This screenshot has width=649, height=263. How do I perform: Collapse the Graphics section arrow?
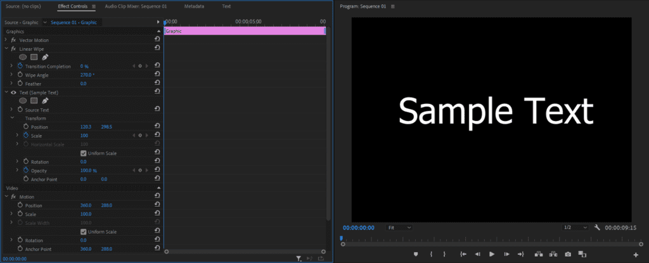click(159, 32)
